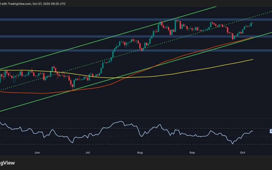Click the RSI value badge on right edge
The image size is (272, 170).
coord(271,131)
